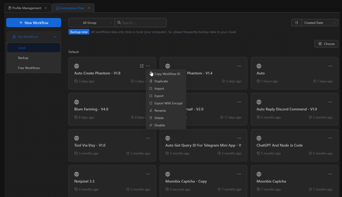Toggle selection mode with Choose button
Image resolution: width=342 pixels, height=197 pixels.
[326, 44]
